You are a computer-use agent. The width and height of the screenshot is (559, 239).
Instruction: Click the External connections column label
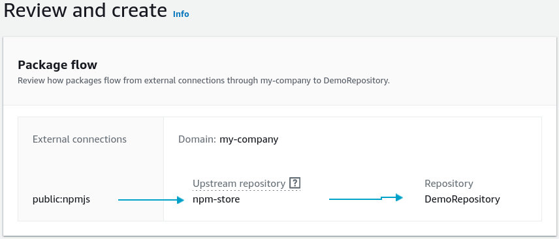point(80,139)
